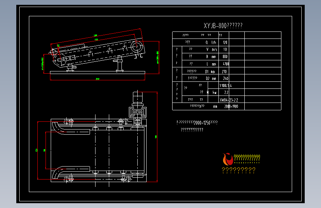Click the Y100L1-4 motor model cell
The image size is (321, 208).
(225, 85)
